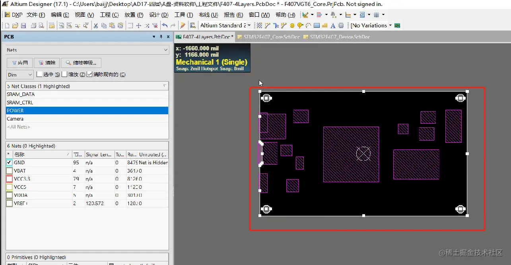This screenshot has height=265, width=511.
Task: Select the Place Pad icon
Action: 292,25
